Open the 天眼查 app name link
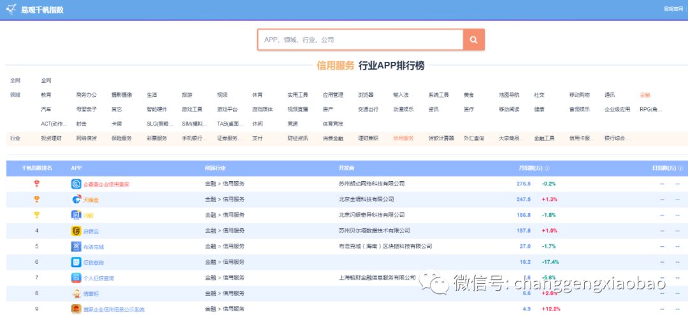The image size is (688, 315). tap(91, 200)
